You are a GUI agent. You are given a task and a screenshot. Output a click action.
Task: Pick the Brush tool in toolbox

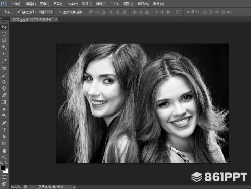tap(4, 75)
